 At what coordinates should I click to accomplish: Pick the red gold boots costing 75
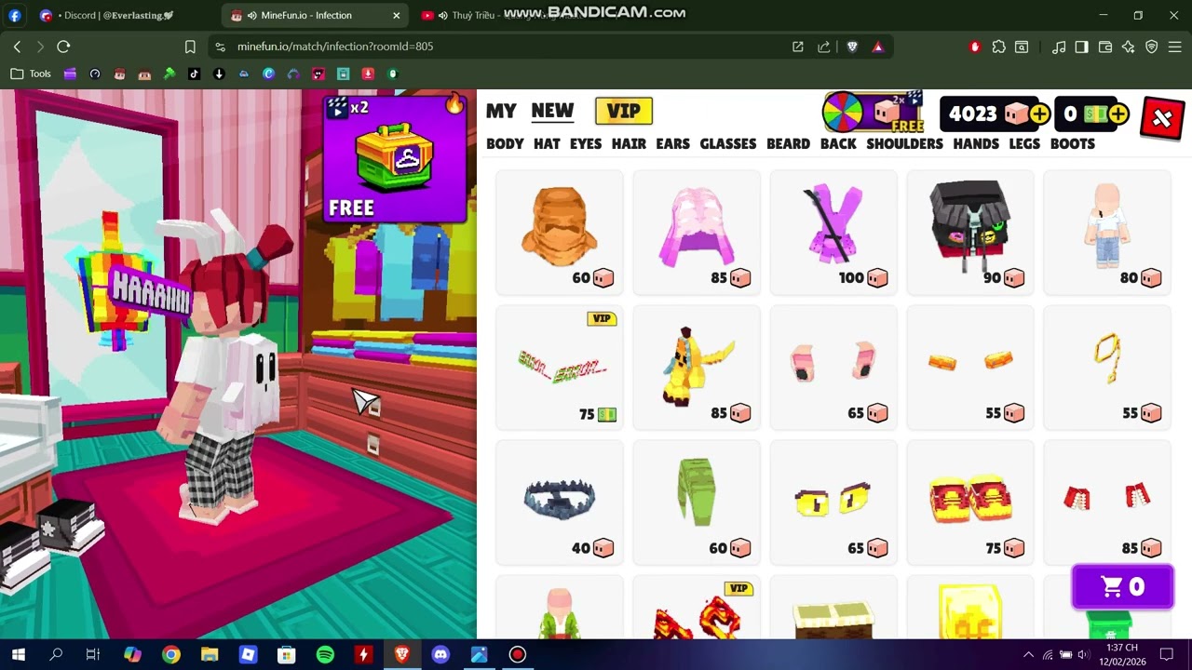click(970, 502)
